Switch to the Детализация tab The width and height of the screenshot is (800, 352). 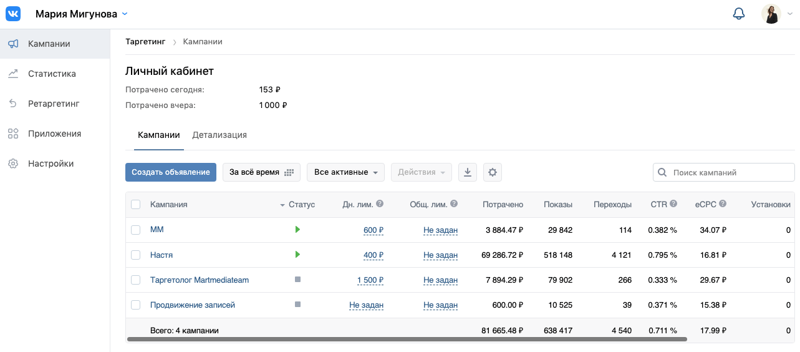[x=219, y=135]
